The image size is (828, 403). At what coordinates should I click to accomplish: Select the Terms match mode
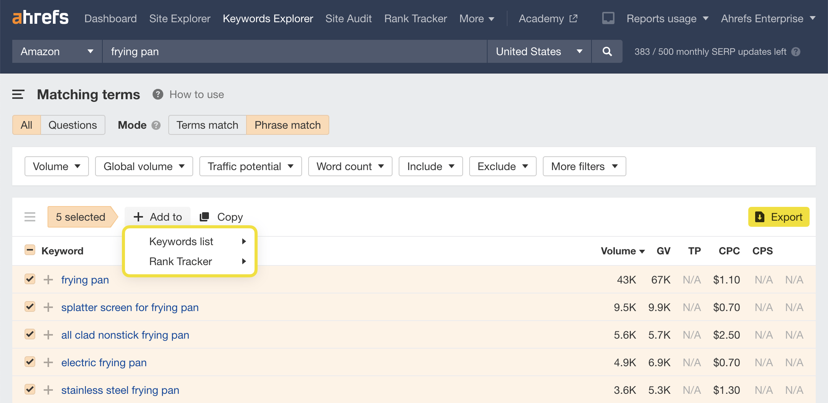coord(207,125)
